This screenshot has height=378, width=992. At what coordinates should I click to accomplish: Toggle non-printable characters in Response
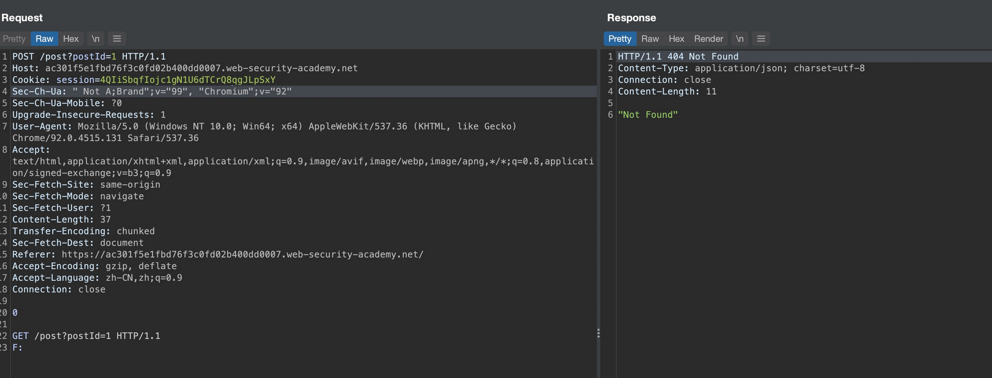coord(740,39)
